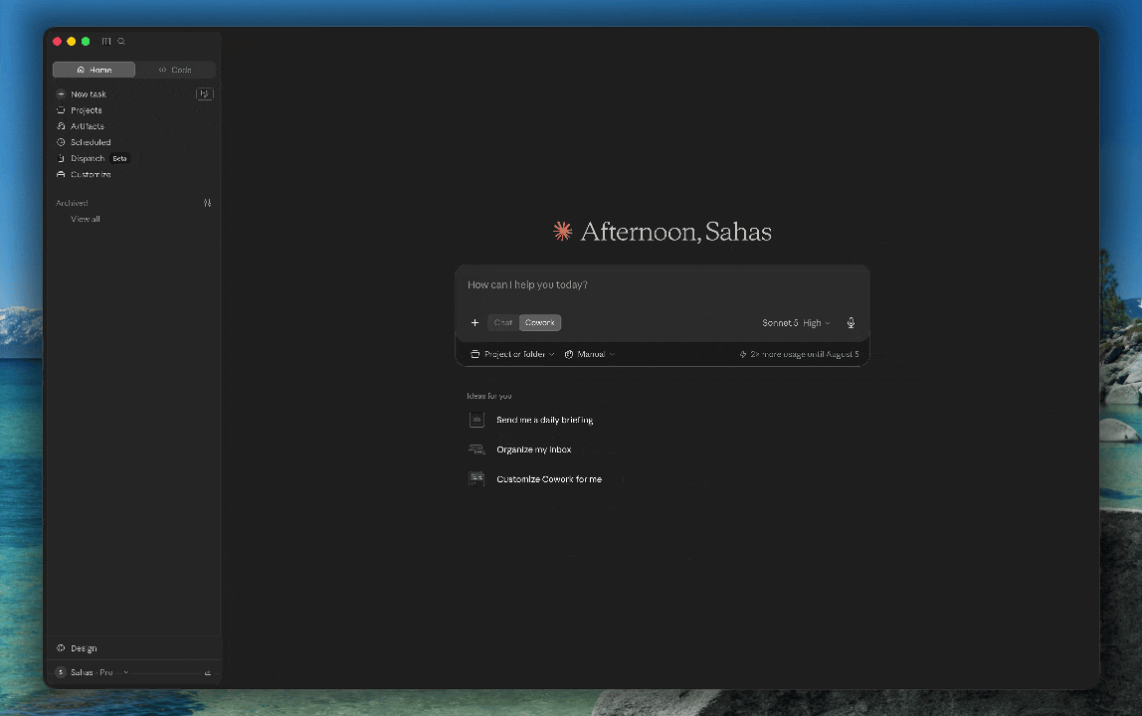Screen dimensions: 1142x716
Task: Toggle the sidebar panel icon
Action: tap(106, 42)
